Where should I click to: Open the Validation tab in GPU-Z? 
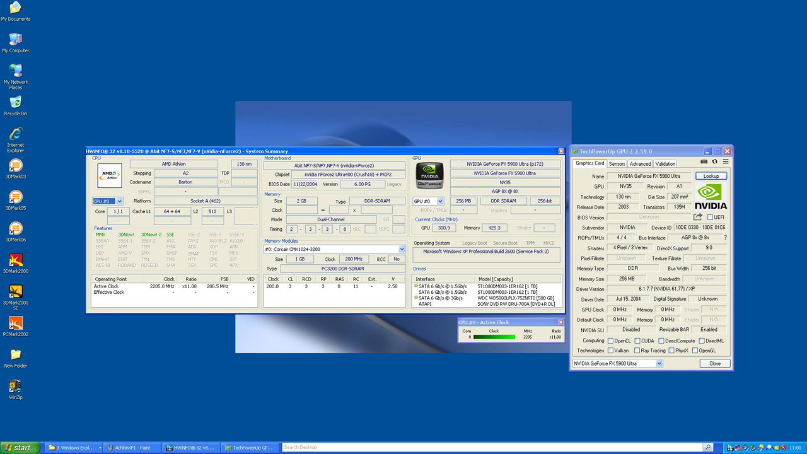pyautogui.click(x=665, y=164)
